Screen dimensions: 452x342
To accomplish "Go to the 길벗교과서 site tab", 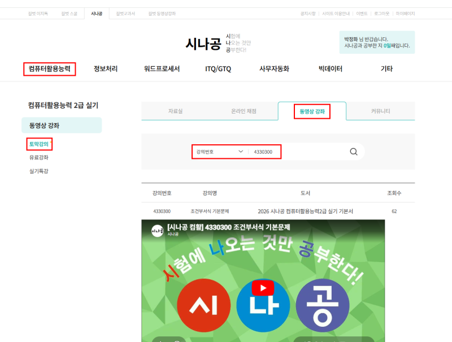I will pyautogui.click(x=125, y=14).
